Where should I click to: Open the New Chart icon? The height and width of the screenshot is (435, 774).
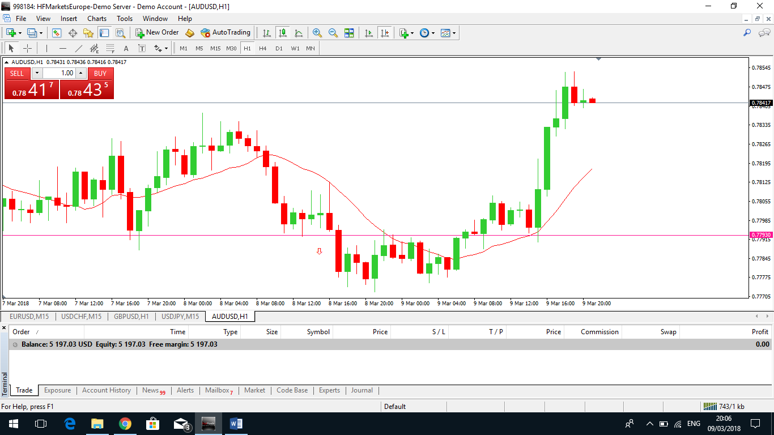pos(11,33)
